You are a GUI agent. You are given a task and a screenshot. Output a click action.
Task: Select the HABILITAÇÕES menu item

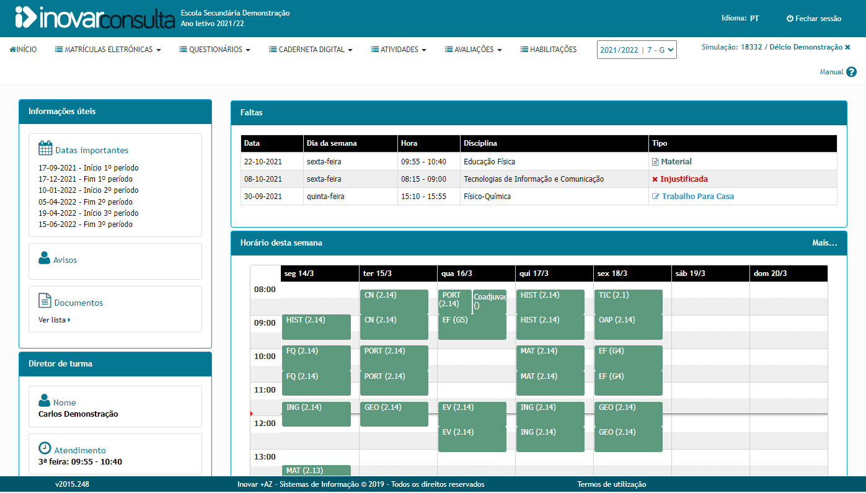pyautogui.click(x=548, y=49)
